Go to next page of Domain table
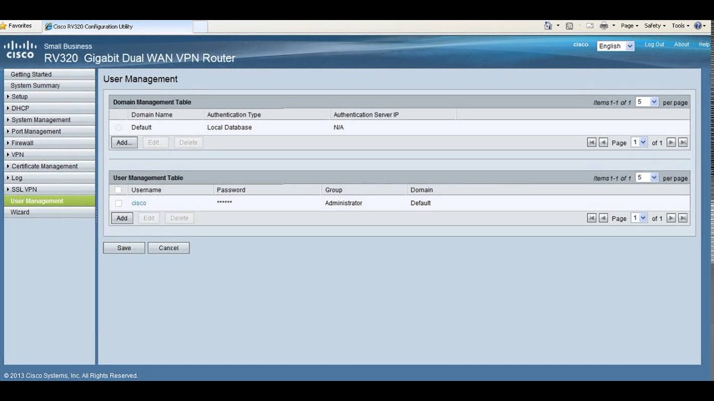 tap(672, 143)
